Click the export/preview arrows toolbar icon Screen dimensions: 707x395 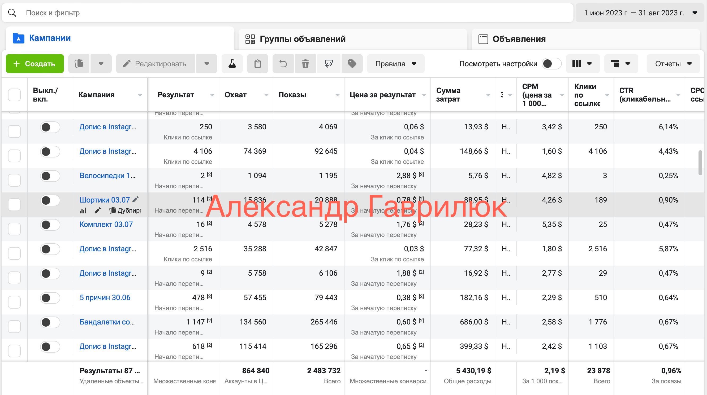(329, 64)
